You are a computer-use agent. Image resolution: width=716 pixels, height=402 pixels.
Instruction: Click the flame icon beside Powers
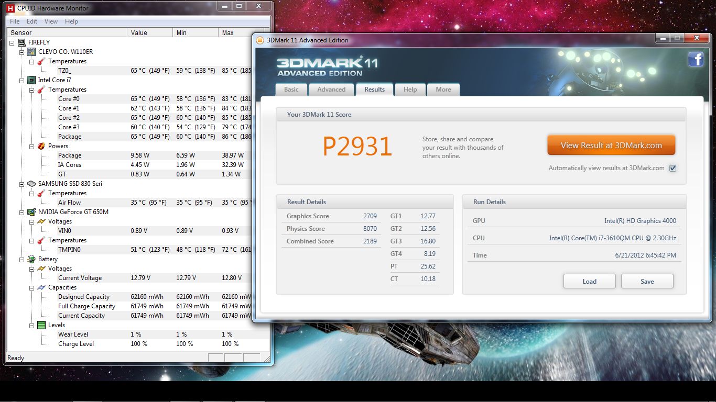click(x=41, y=146)
